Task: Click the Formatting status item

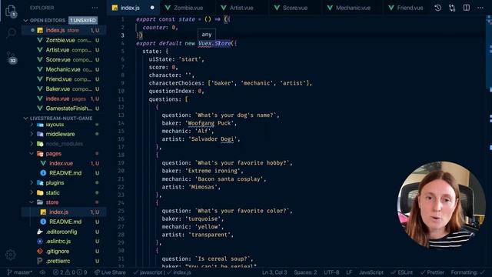Action: click(x=468, y=272)
